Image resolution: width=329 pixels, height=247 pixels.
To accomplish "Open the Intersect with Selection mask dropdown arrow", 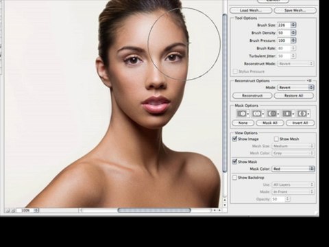I will pos(293,114).
